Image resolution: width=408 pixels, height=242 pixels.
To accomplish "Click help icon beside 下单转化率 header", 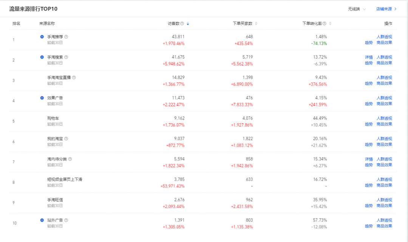I will click(x=325, y=23).
